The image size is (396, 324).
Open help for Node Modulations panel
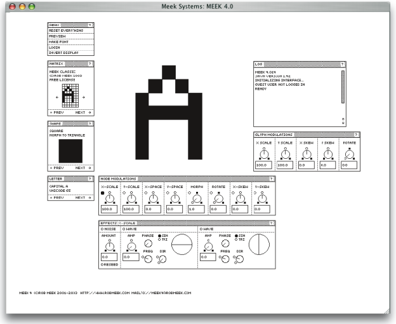pos(272,179)
